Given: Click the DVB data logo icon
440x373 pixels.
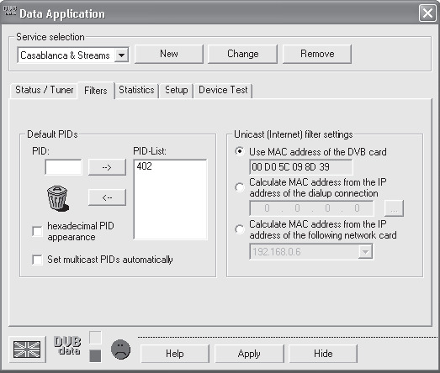Looking at the screenshot, I should point(67,345).
